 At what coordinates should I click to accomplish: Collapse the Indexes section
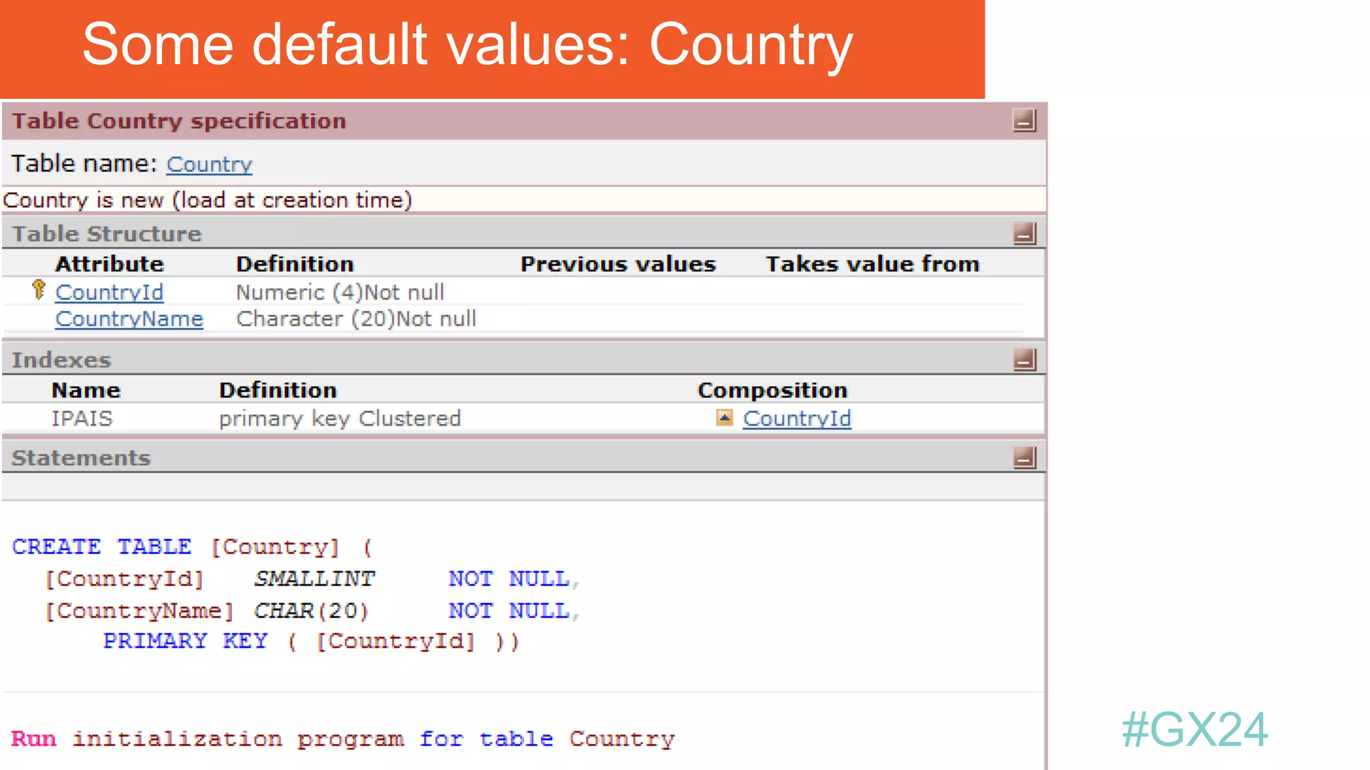tap(1023, 360)
